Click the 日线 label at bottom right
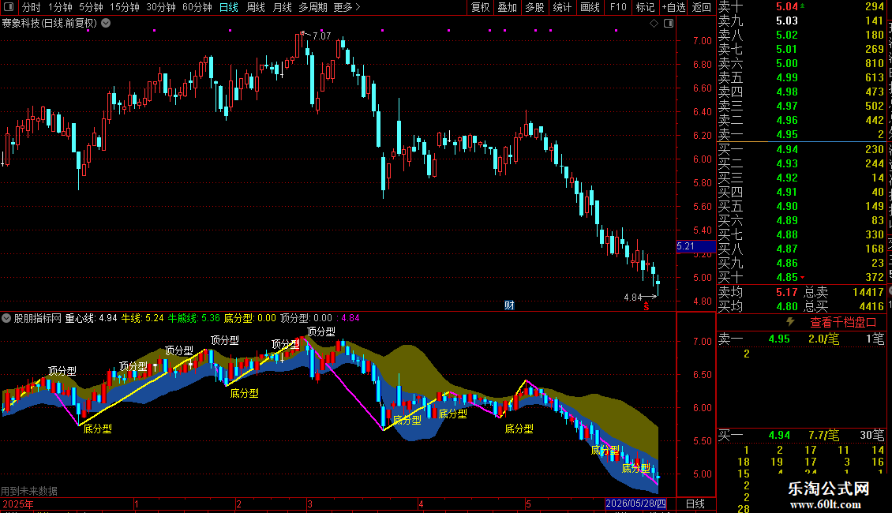Screen dimensions: 892x513 695,504
